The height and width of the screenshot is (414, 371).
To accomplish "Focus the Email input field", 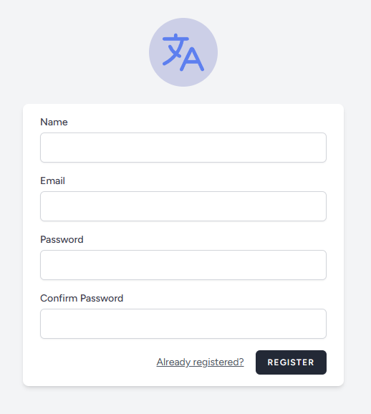I will click(183, 206).
